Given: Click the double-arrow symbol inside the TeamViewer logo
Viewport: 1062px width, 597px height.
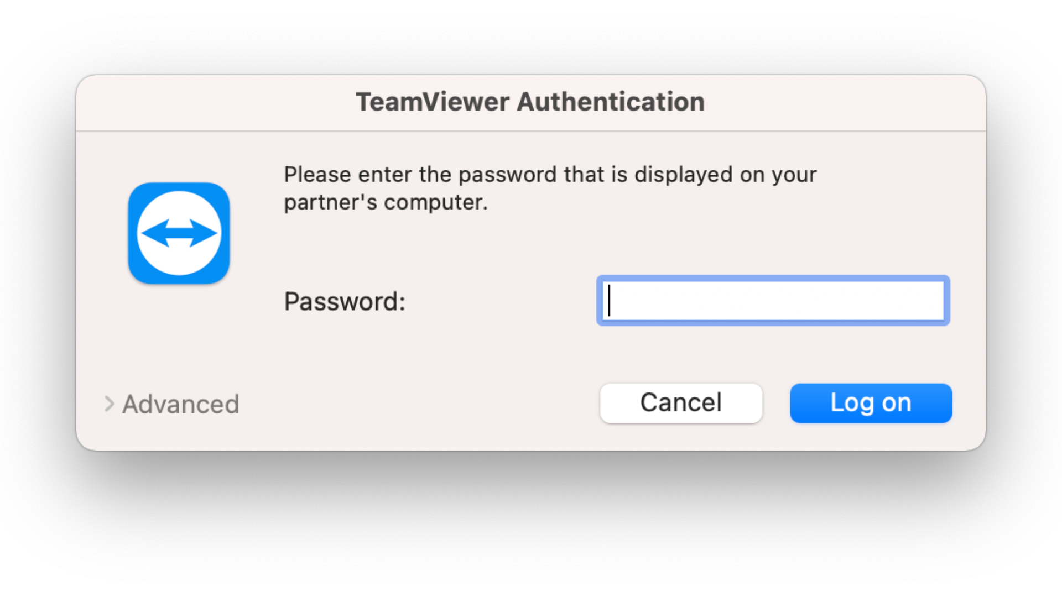Looking at the screenshot, I should coord(179,233).
